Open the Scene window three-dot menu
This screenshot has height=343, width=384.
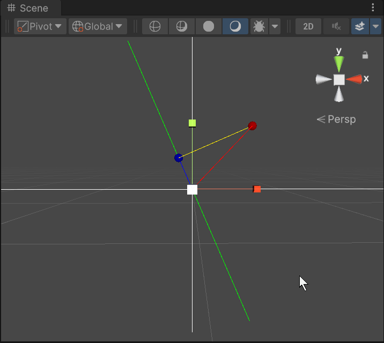373,8
